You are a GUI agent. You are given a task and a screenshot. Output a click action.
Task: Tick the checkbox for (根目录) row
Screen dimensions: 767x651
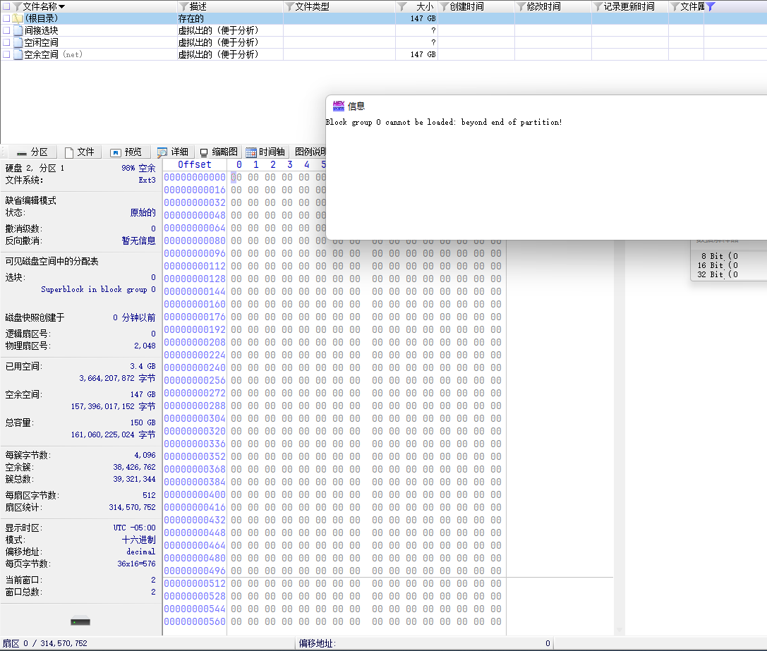[6, 18]
